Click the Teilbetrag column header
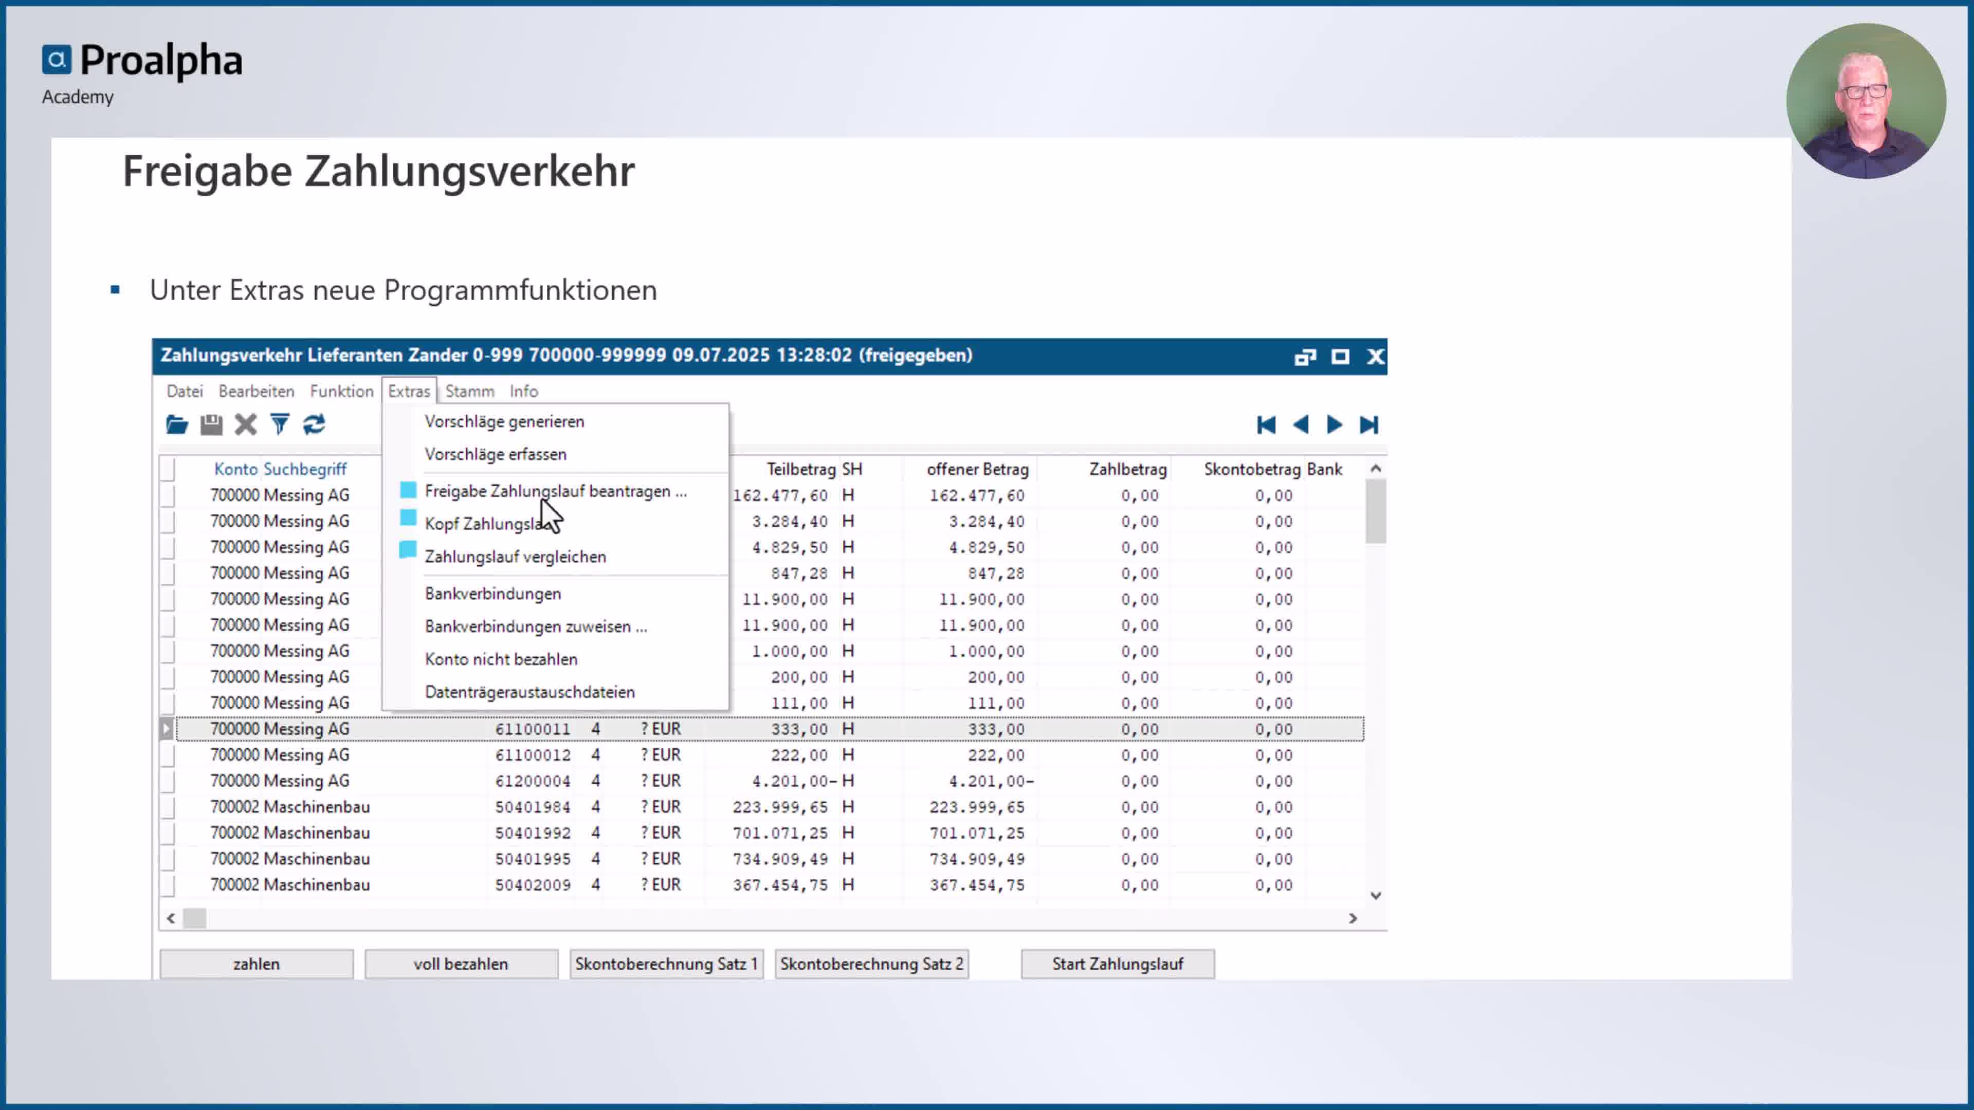The width and height of the screenshot is (1974, 1110). pyautogui.click(x=801, y=470)
